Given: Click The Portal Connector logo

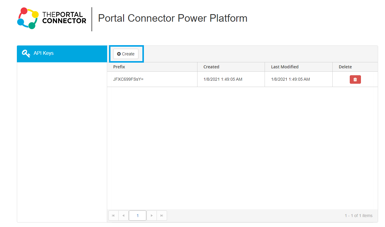Looking at the screenshot, I should pyautogui.click(x=52, y=18).
